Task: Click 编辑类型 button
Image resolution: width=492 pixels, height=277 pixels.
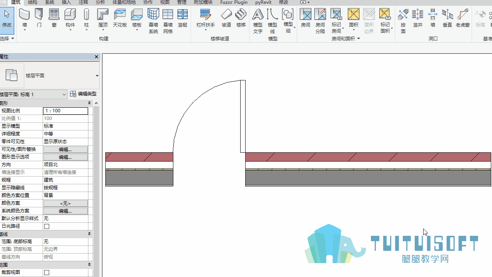Action: pyautogui.click(x=83, y=94)
